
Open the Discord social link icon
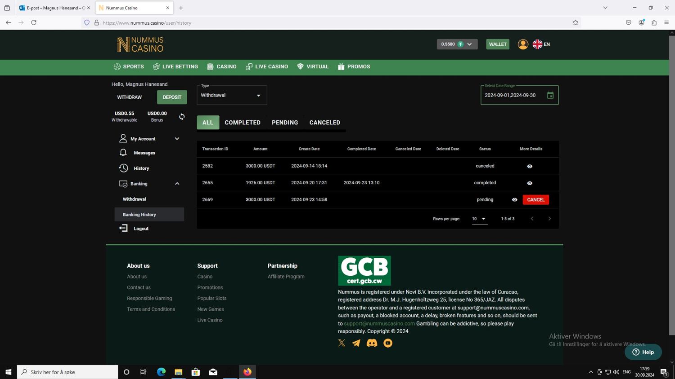(x=372, y=343)
